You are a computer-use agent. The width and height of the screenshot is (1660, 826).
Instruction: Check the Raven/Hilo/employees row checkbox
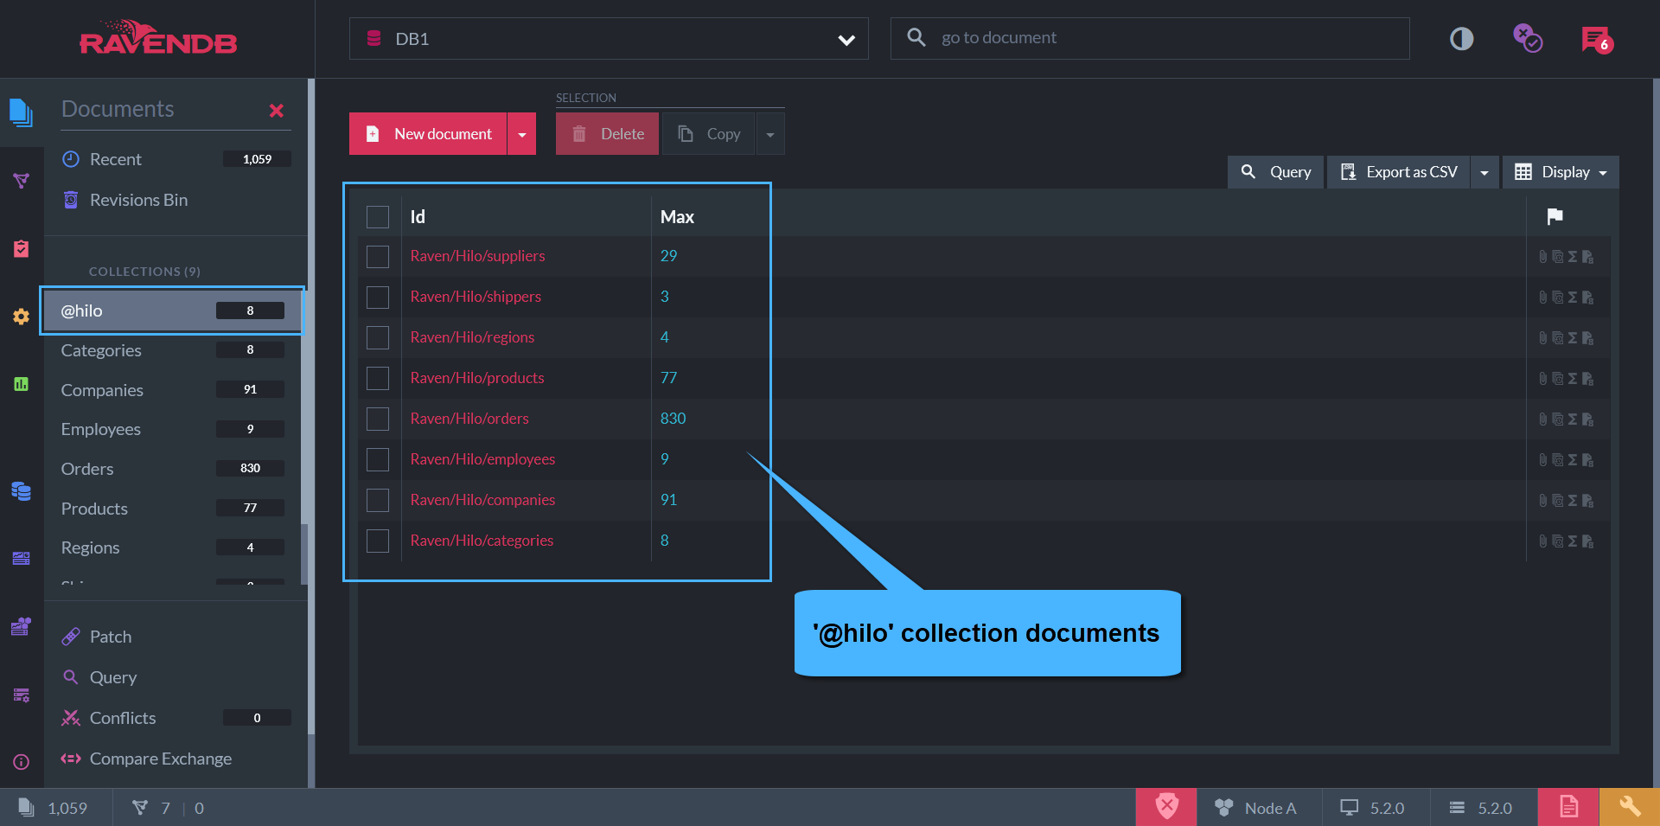pos(378,460)
